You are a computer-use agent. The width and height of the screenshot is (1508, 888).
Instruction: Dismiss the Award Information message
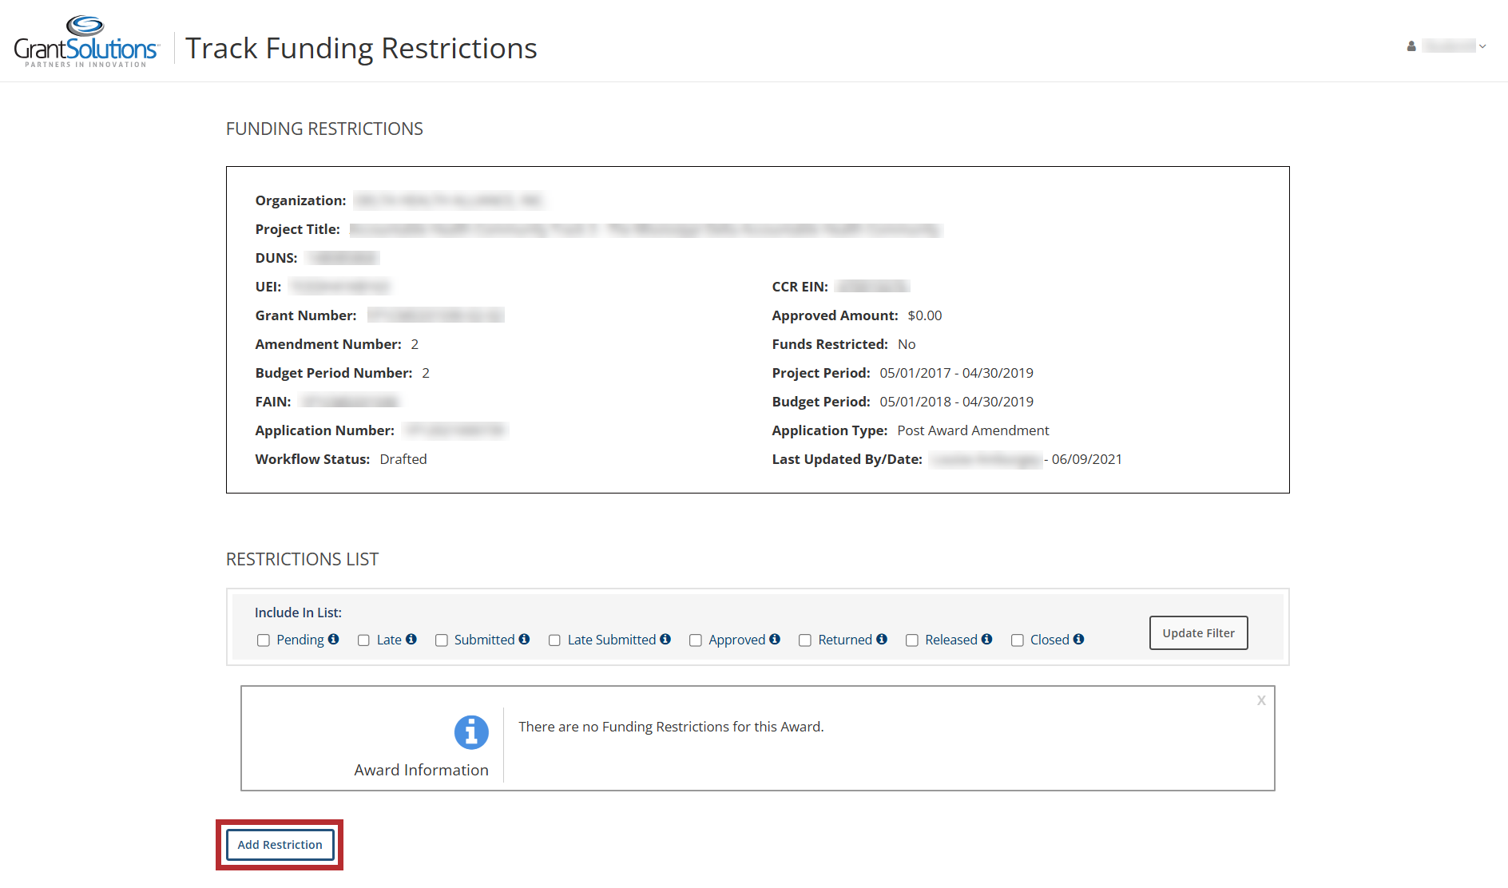pos(1261,700)
